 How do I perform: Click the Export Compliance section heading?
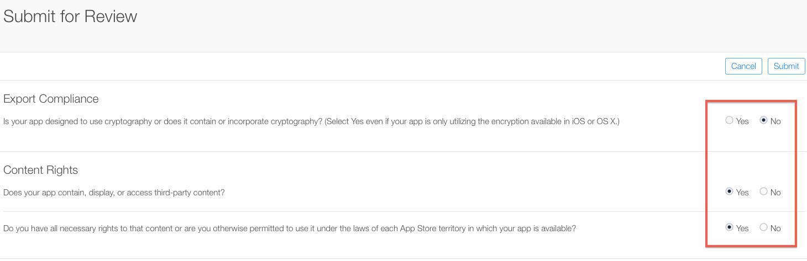[x=51, y=99]
